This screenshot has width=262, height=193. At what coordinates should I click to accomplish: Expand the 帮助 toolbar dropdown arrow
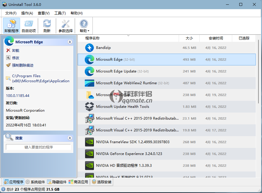click(88, 31)
